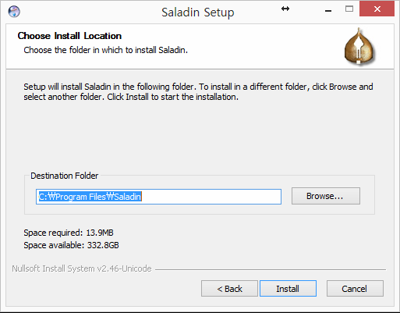Focus the Destination Folder path field
This screenshot has width=400, height=313.
pyautogui.click(x=158, y=197)
